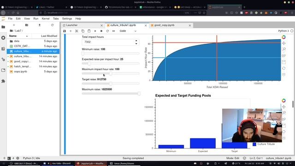
Task: Create a new folder in file browser
Action: point(27,25)
